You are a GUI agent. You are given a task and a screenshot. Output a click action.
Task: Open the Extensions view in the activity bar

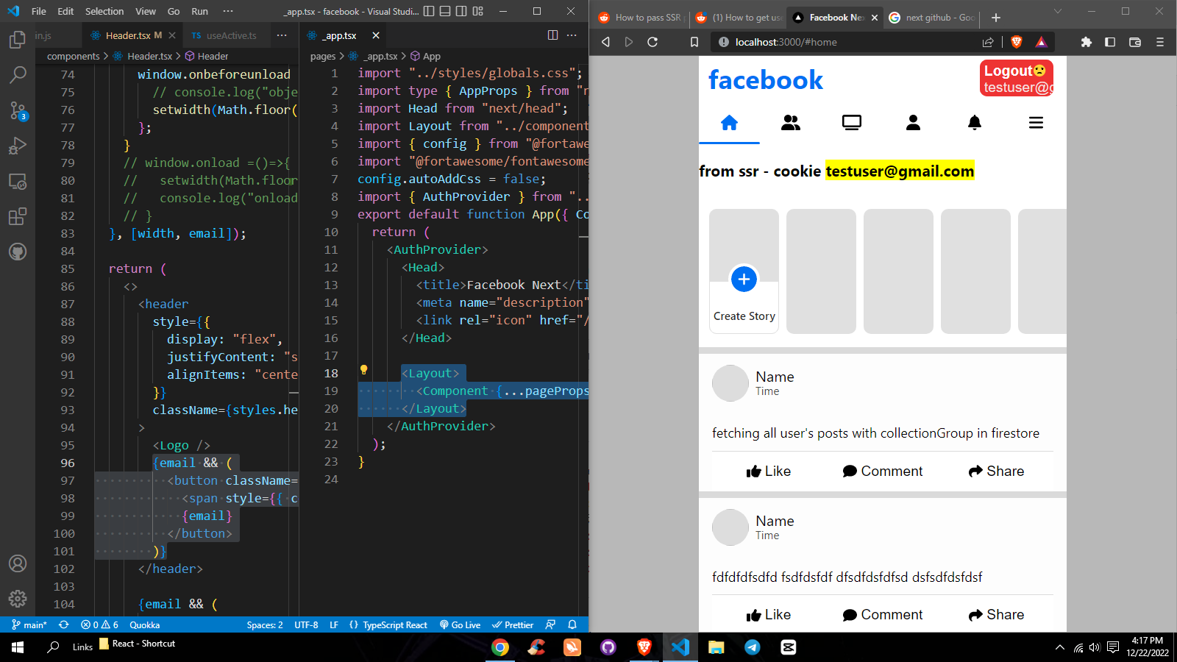[x=18, y=216]
